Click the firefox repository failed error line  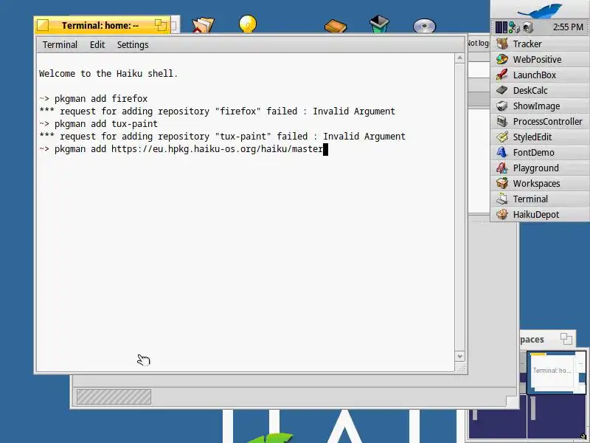click(x=217, y=111)
